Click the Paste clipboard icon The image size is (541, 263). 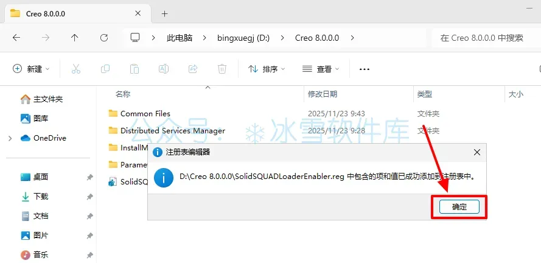pyautogui.click(x=134, y=69)
